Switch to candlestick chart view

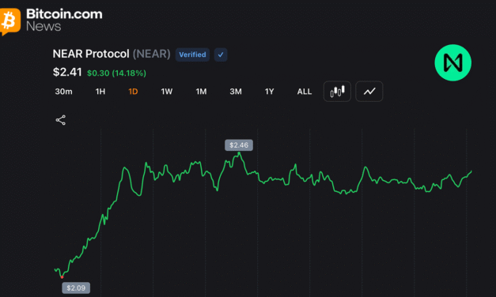[x=337, y=92]
